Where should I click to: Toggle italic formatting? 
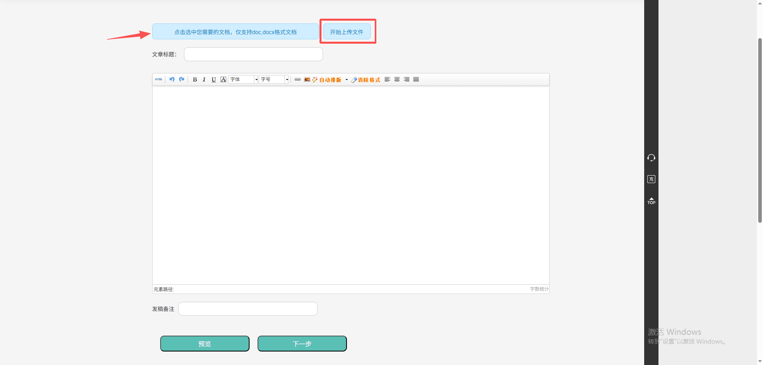(204, 79)
